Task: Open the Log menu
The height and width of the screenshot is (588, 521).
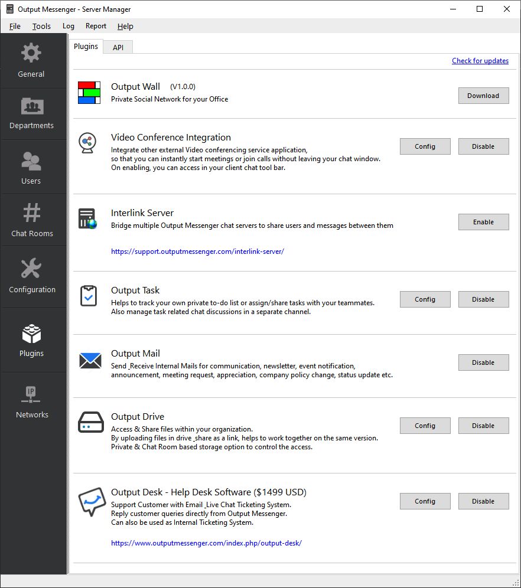Action: [x=69, y=26]
